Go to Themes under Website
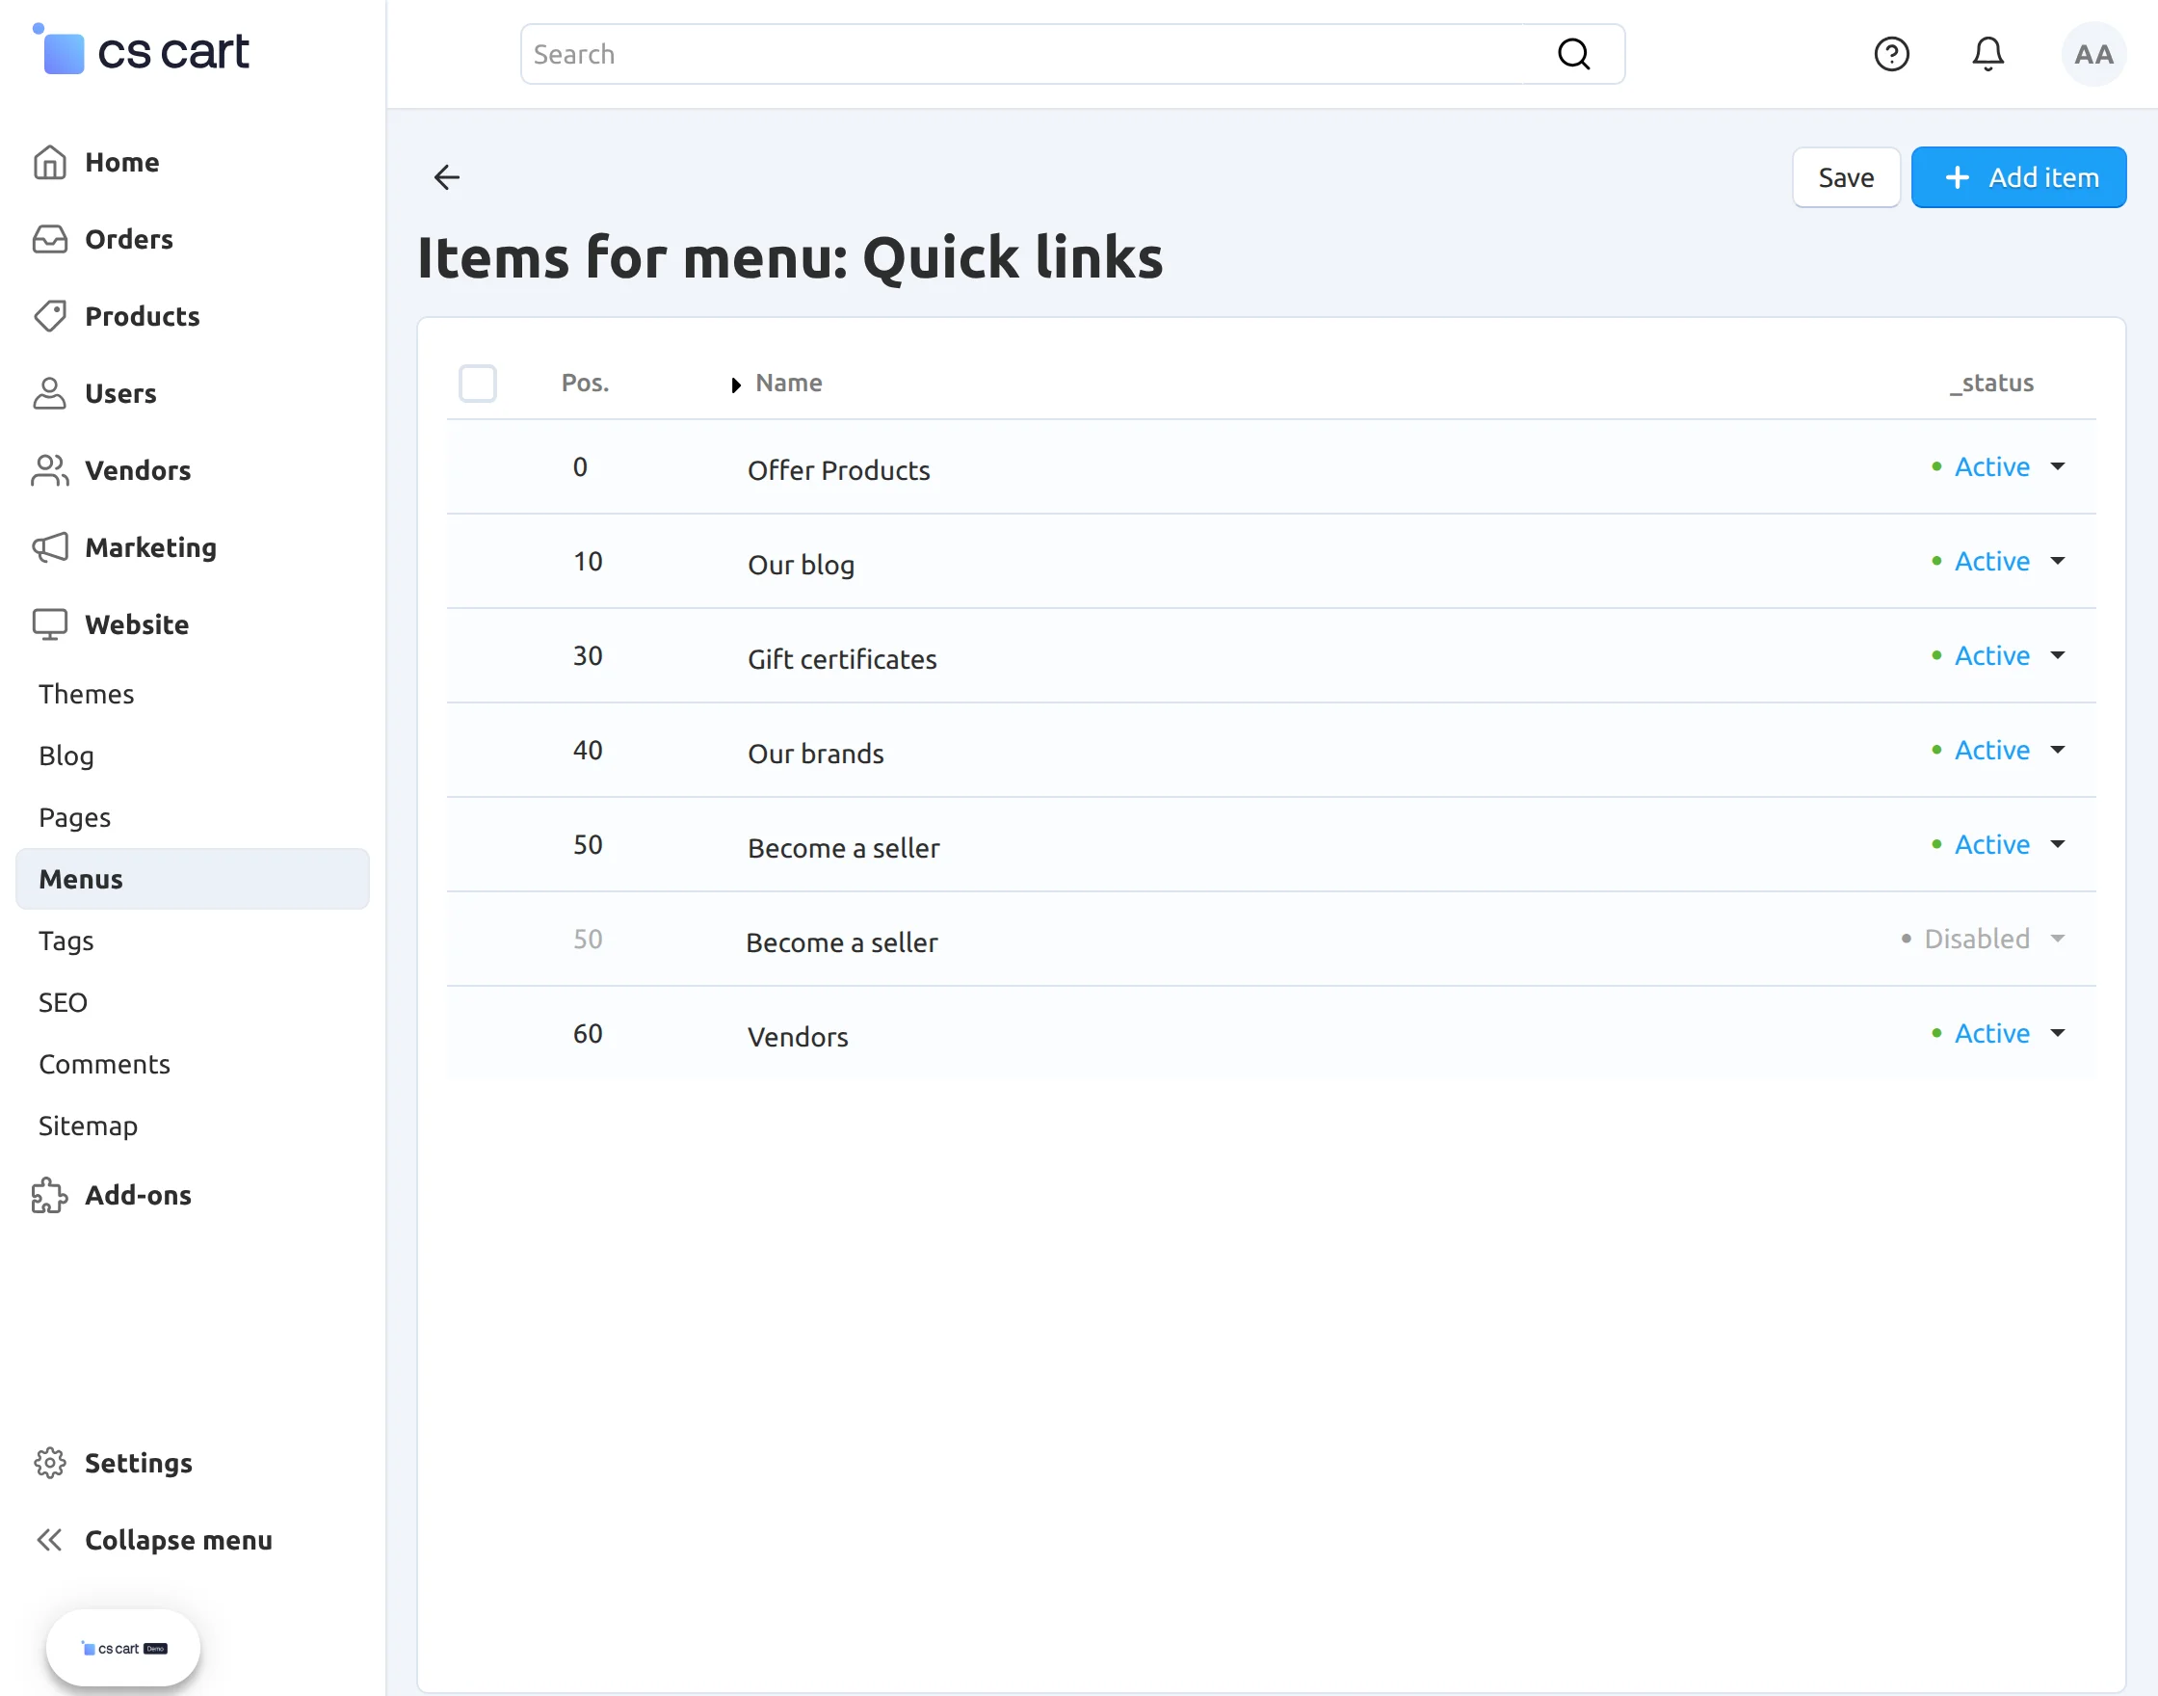Viewport: 2158px width, 1696px height. [87, 694]
